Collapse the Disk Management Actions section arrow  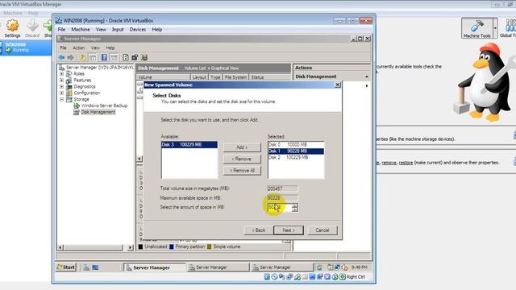[367, 77]
